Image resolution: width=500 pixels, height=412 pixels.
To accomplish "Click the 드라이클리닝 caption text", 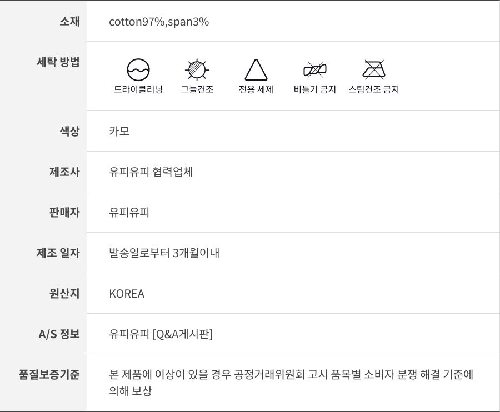I will pyautogui.click(x=138, y=89).
